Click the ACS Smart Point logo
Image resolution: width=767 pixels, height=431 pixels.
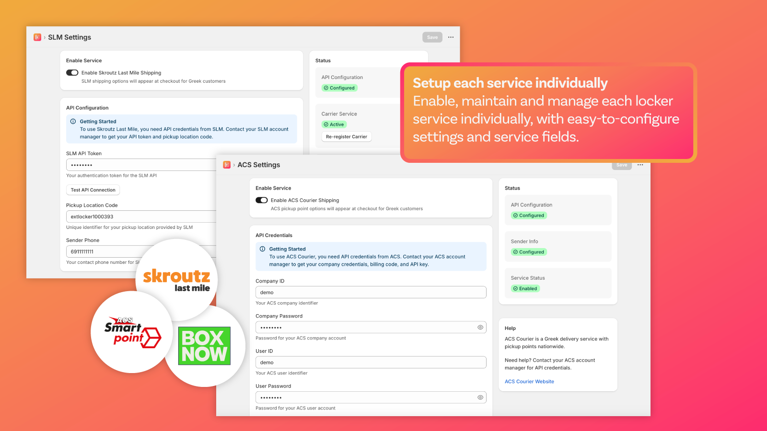pyautogui.click(x=132, y=332)
